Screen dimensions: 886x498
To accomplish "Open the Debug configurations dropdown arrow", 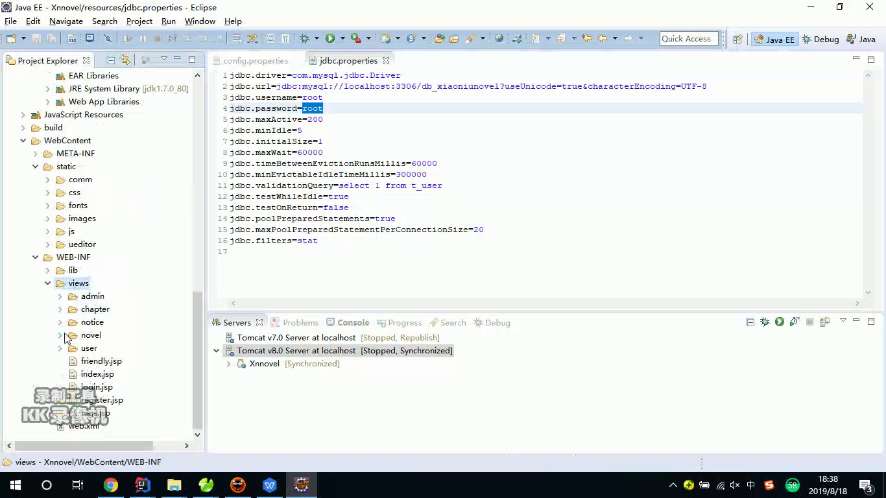I will (x=316, y=39).
